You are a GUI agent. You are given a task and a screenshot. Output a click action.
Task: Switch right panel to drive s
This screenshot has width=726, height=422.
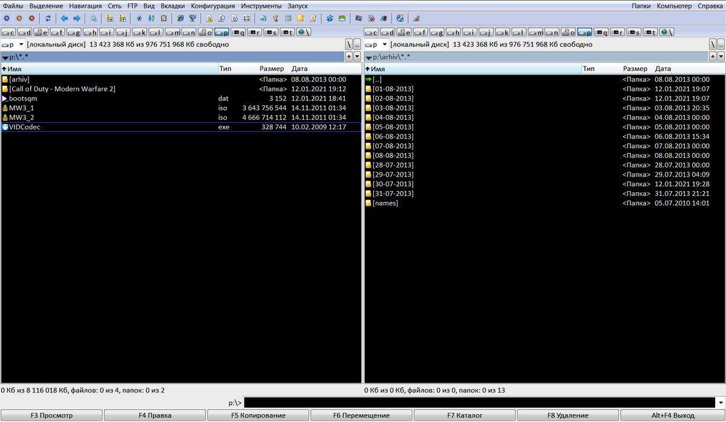pyautogui.click(x=634, y=32)
